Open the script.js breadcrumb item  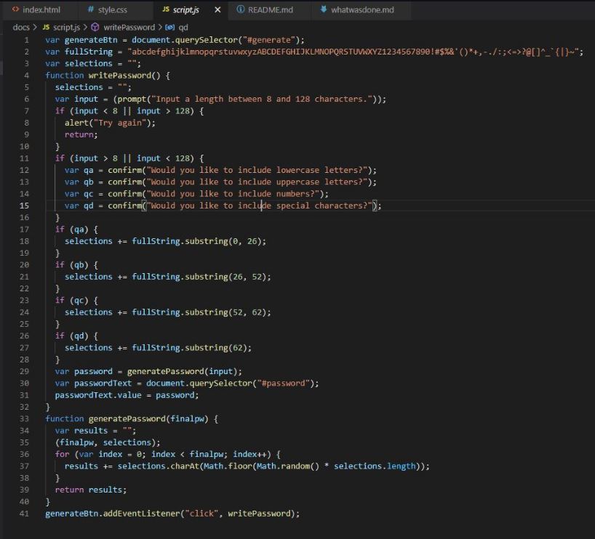(x=66, y=28)
